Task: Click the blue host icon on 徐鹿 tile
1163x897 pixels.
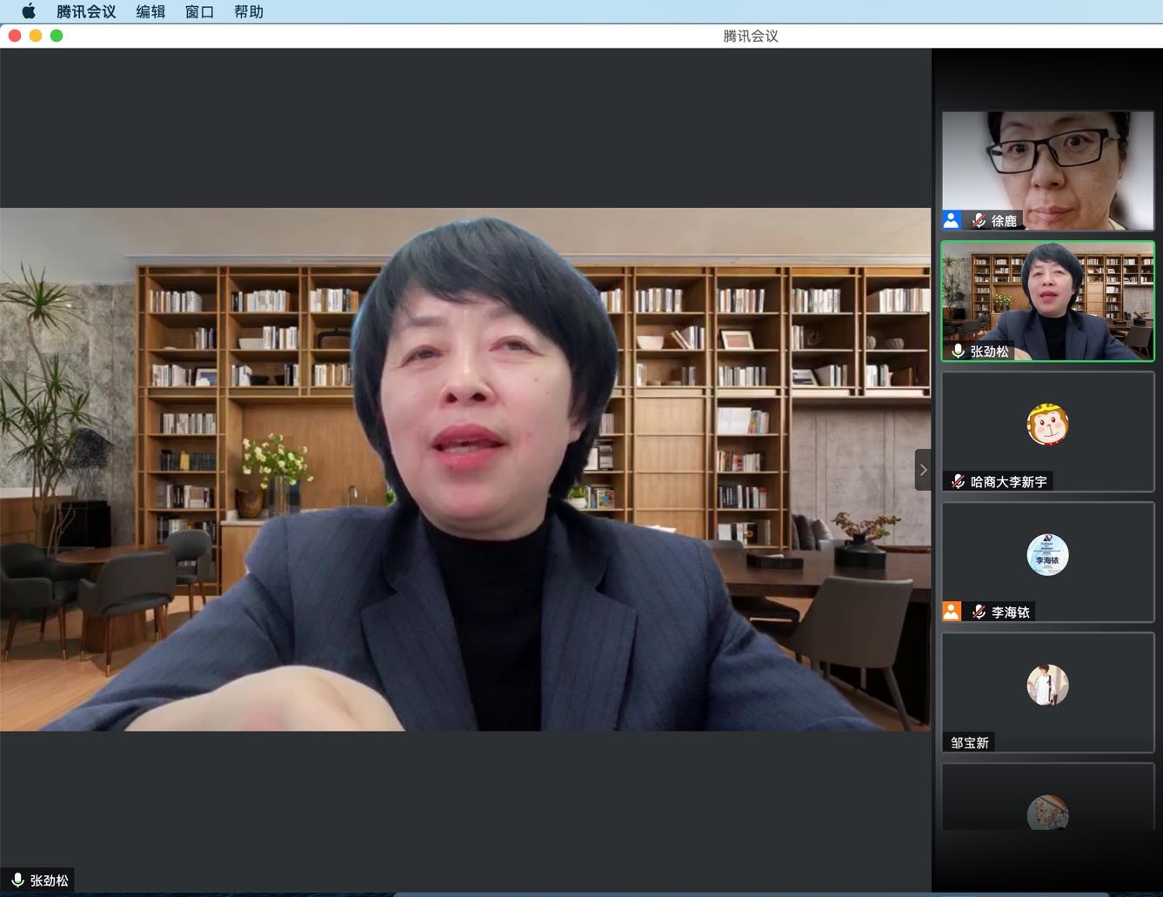Action: (952, 220)
